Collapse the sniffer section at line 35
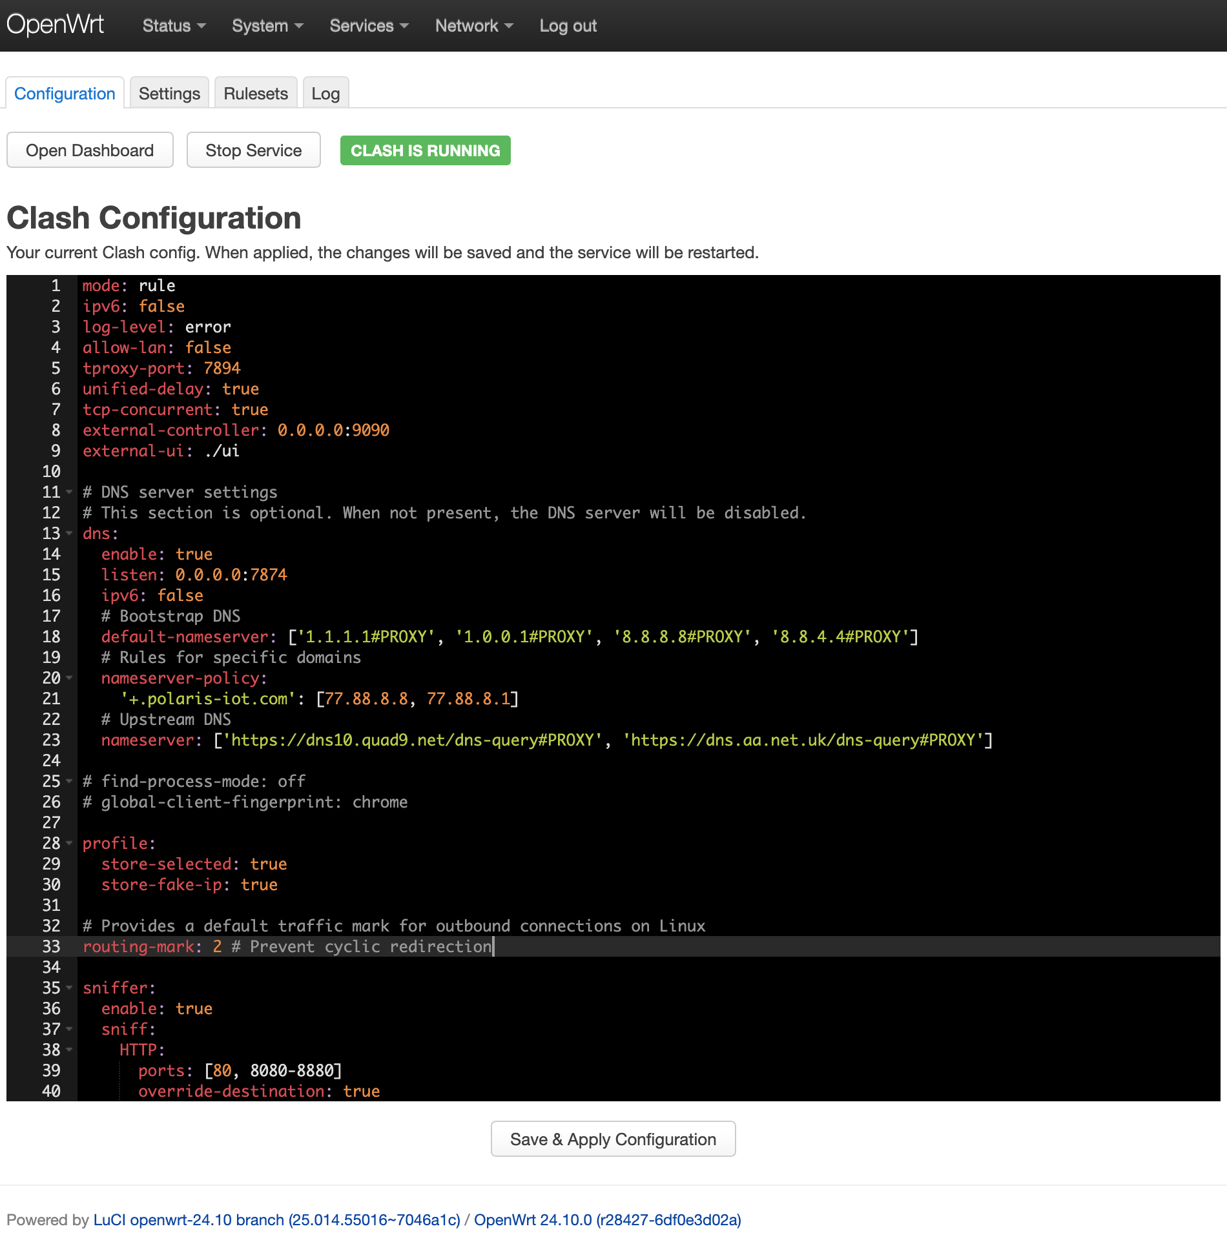The image size is (1227, 1253). pos(69,988)
